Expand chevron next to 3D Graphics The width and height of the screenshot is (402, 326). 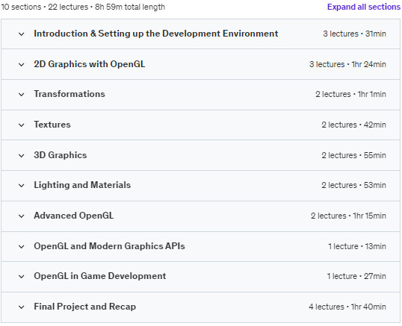22,155
